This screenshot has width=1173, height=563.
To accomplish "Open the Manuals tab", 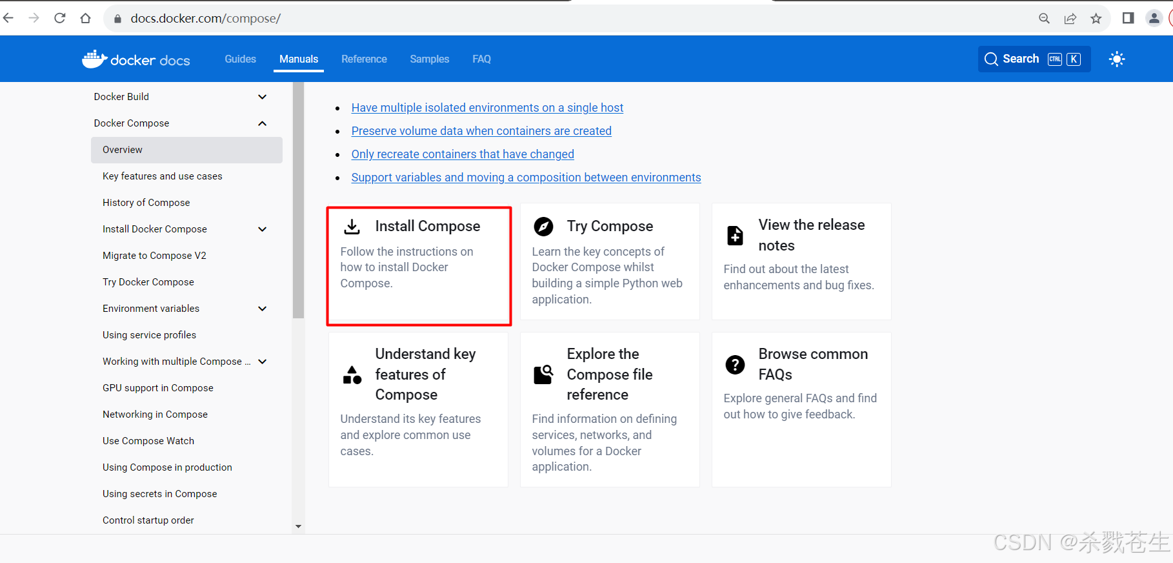I will (x=299, y=59).
